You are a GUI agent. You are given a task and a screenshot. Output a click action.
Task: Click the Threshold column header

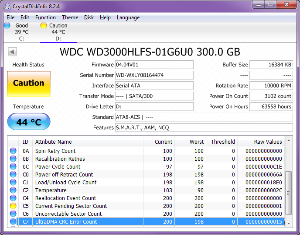(222, 142)
